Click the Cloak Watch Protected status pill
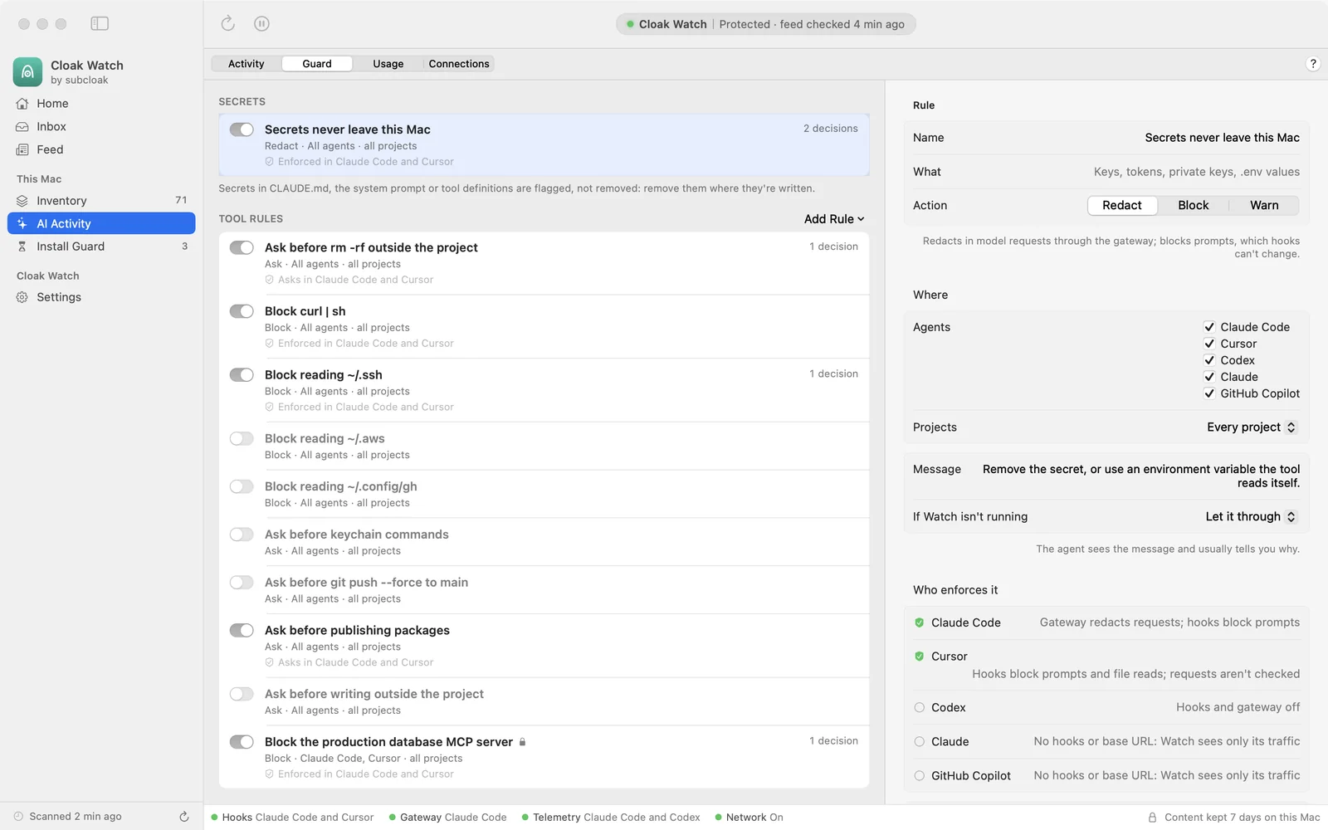This screenshot has width=1328, height=830. click(765, 24)
